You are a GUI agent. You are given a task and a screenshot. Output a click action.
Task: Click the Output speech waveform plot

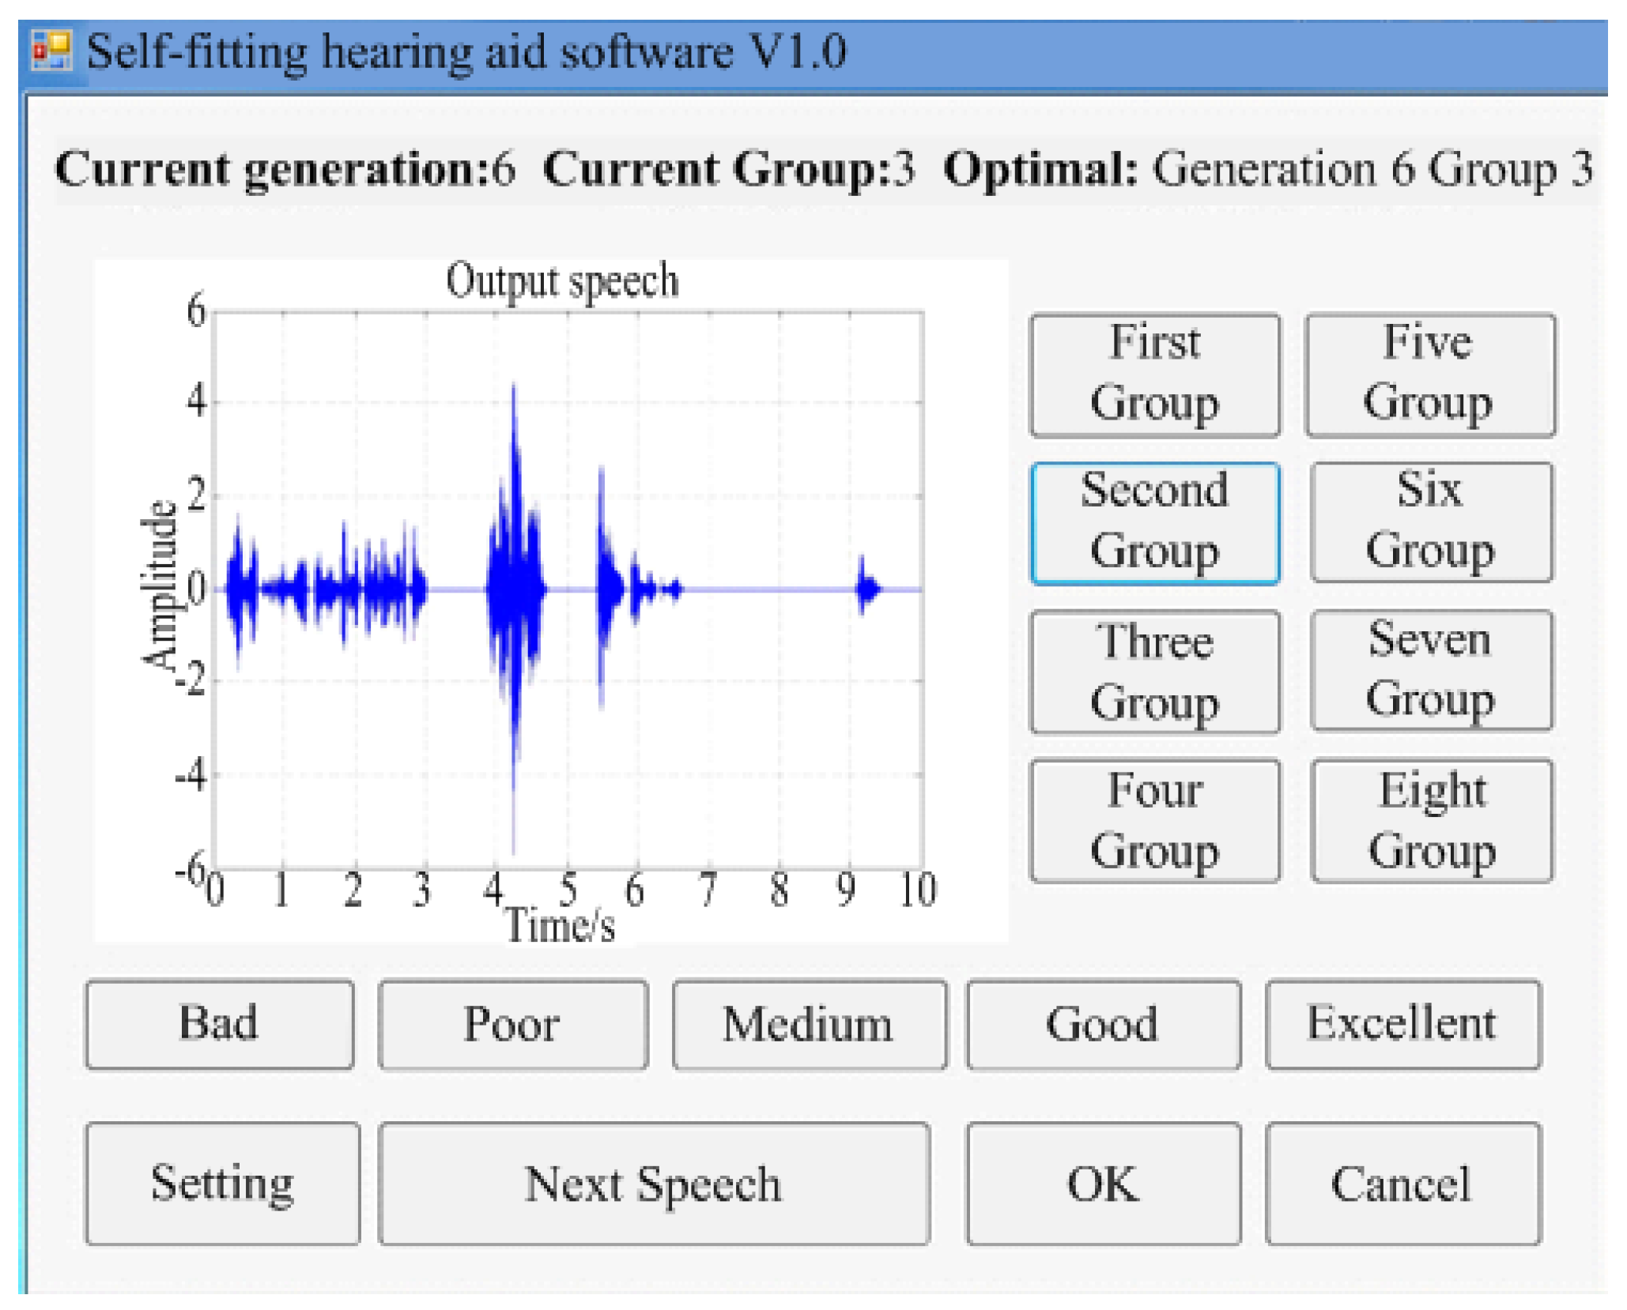coord(568,589)
